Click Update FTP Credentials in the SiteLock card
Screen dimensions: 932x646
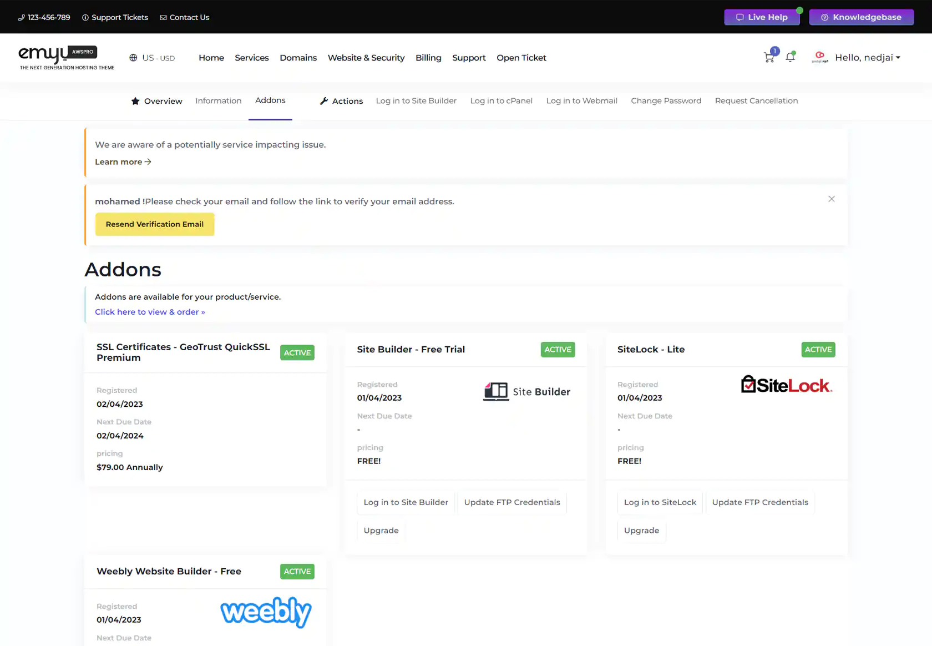point(760,502)
